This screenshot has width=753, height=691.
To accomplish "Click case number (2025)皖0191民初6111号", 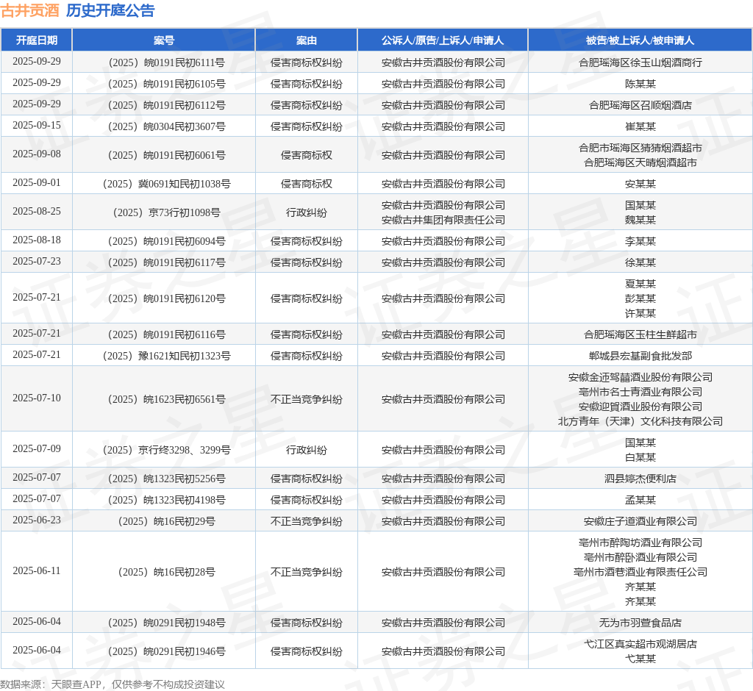I will tap(167, 62).
